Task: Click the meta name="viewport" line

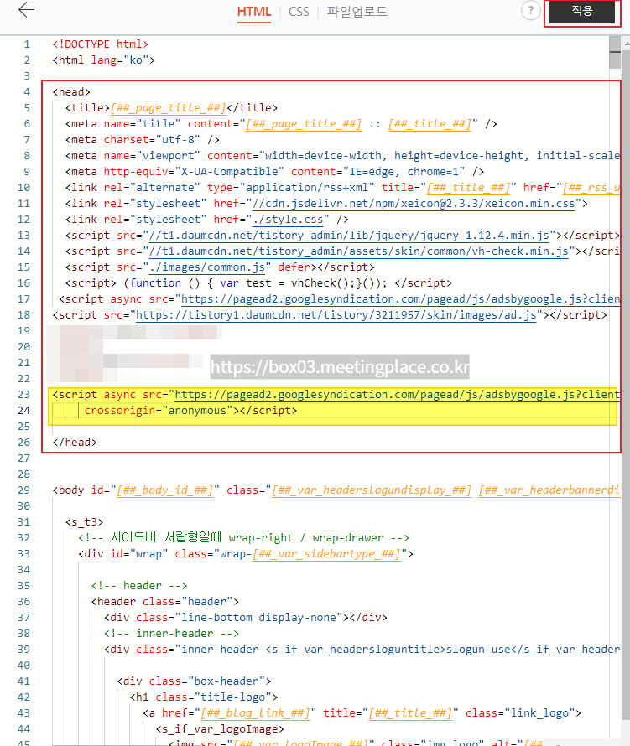Action: pyautogui.click(x=342, y=156)
